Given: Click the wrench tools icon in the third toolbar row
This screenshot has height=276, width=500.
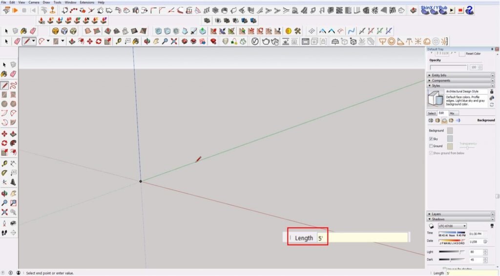Looking at the screenshot, I should point(297,31).
